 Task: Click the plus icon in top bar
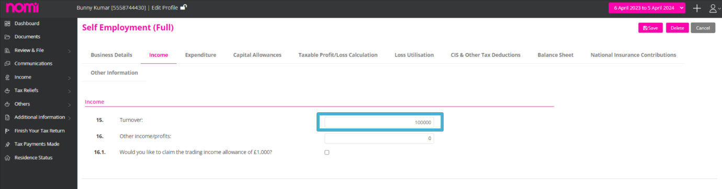697,8
